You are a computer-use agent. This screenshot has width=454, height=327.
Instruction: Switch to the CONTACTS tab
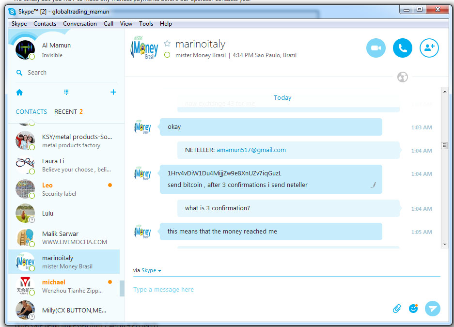tap(31, 112)
